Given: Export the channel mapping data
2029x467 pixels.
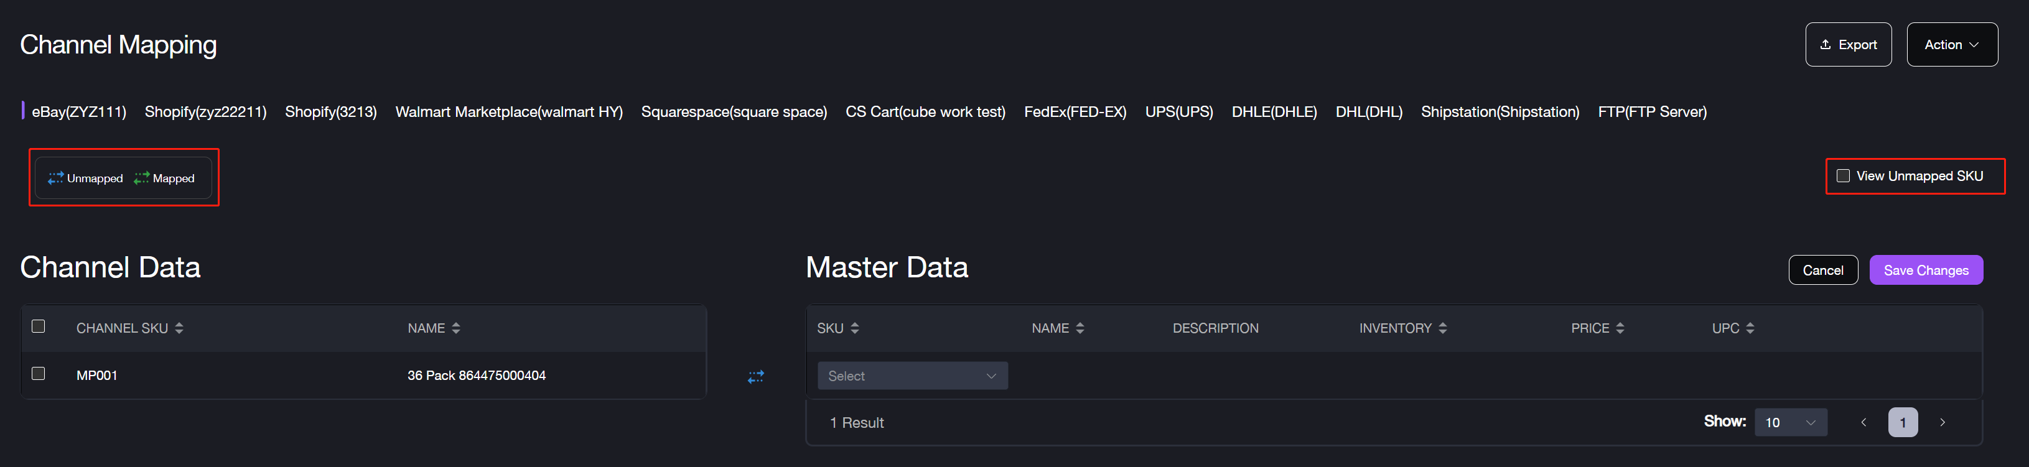Looking at the screenshot, I should point(1847,45).
